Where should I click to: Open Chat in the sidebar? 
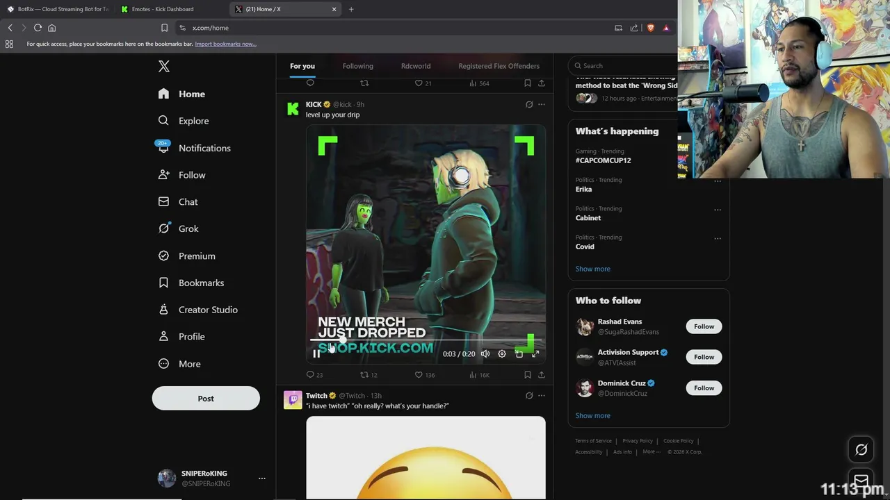coord(178,201)
